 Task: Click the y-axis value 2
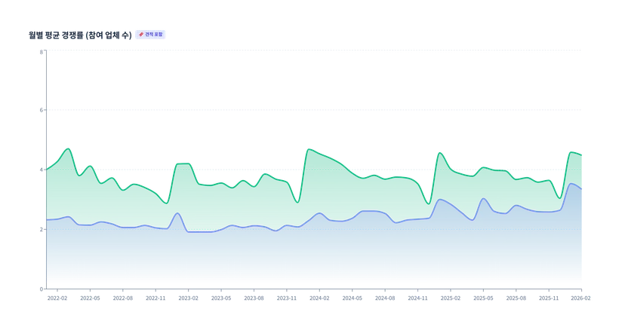(42, 230)
